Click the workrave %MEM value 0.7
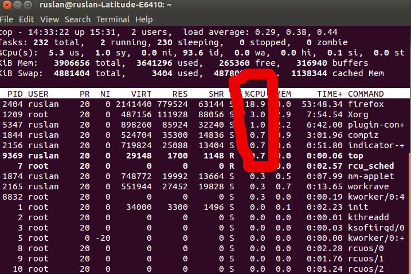Image resolution: width=411 pixels, height=274 pixels. (283, 186)
